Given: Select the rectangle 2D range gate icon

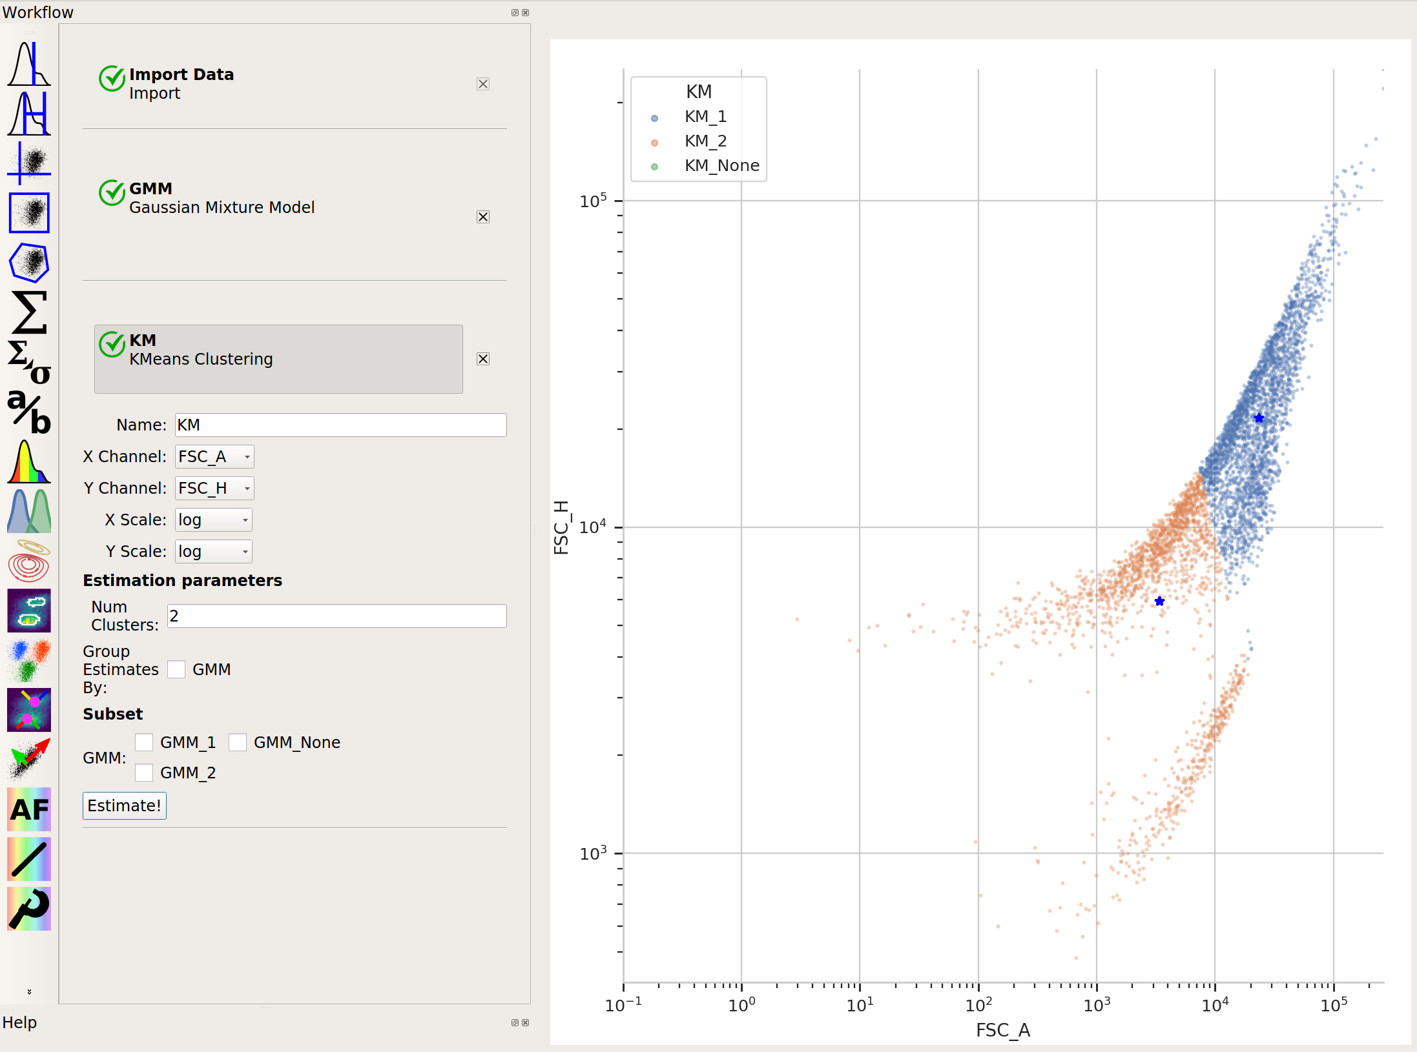Looking at the screenshot, I should (x=29, y=212).
